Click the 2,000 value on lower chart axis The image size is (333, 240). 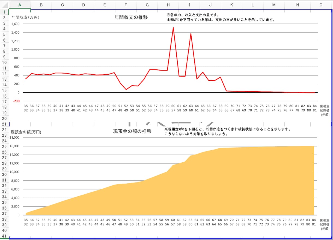tap(16, 206)
